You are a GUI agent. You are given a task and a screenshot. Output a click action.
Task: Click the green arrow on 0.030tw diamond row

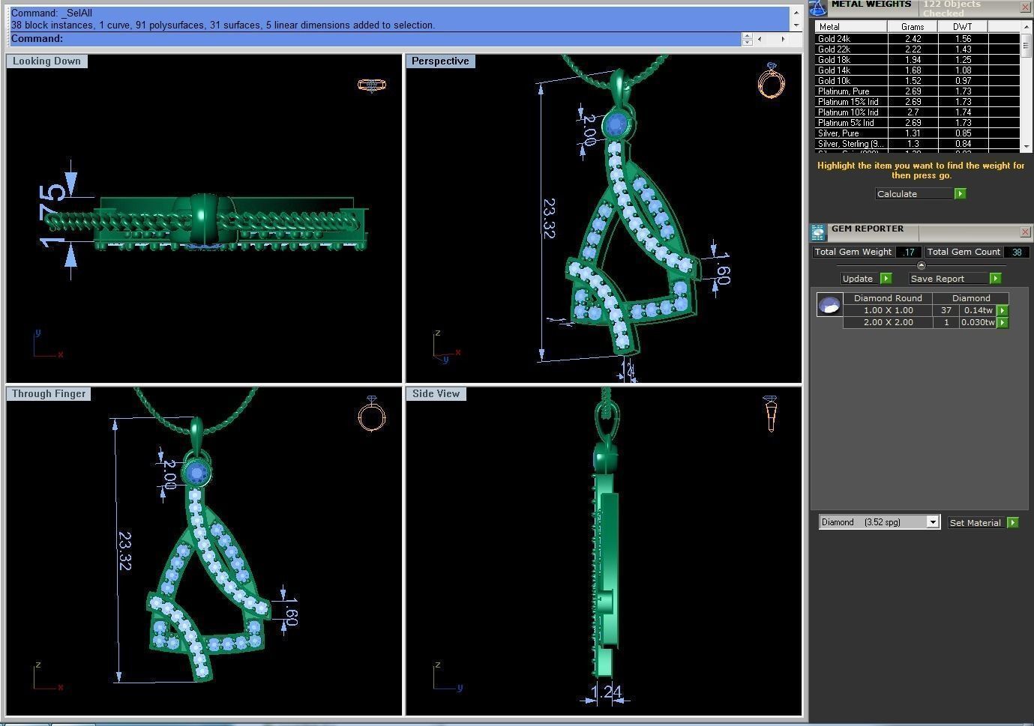point(1003,323)
